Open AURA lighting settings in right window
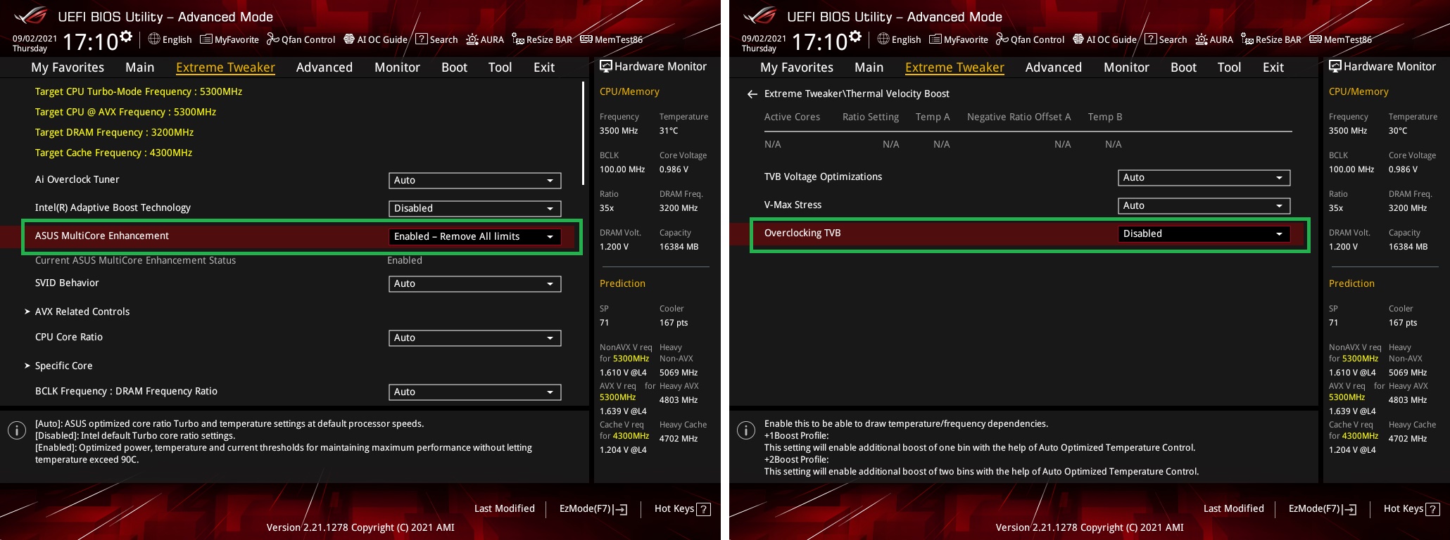This screenshot has width=1450, height=540. (1214, 39)
